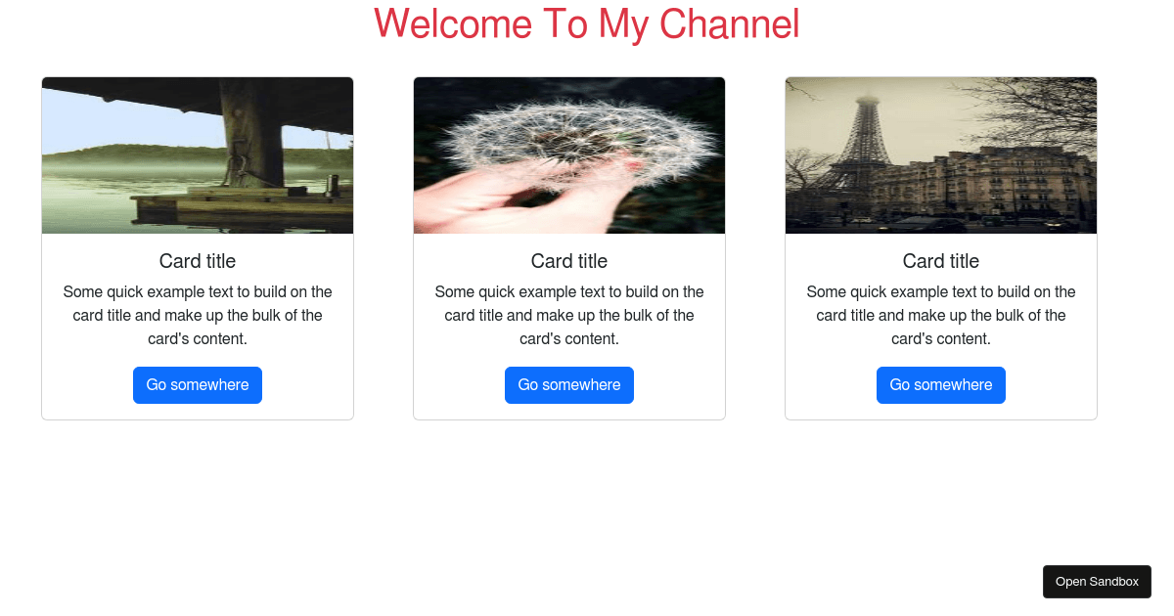Click the "Welcome To My Channel" heading
Screen dimensions: 1174x616
point(587,24)
